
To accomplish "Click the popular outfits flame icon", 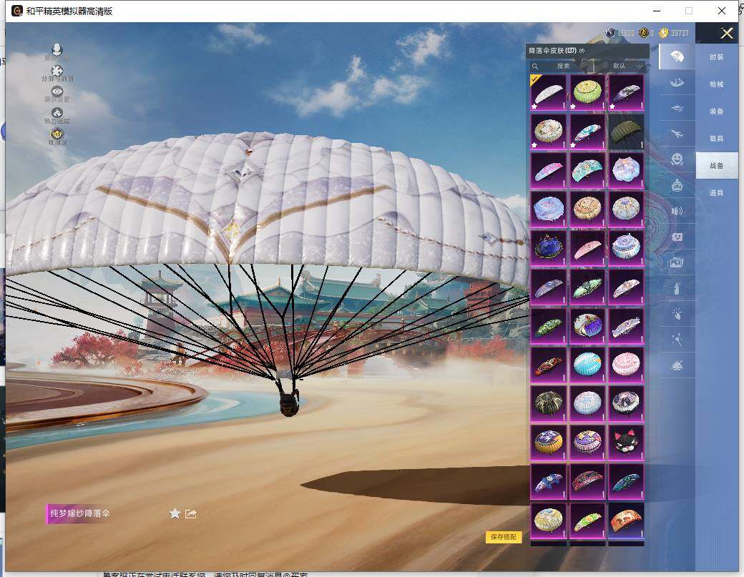I will pos(57,113).
